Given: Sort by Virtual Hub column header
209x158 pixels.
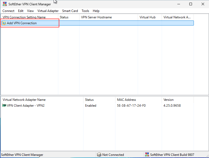Looking at the screenshot, I should coord(150,17).
